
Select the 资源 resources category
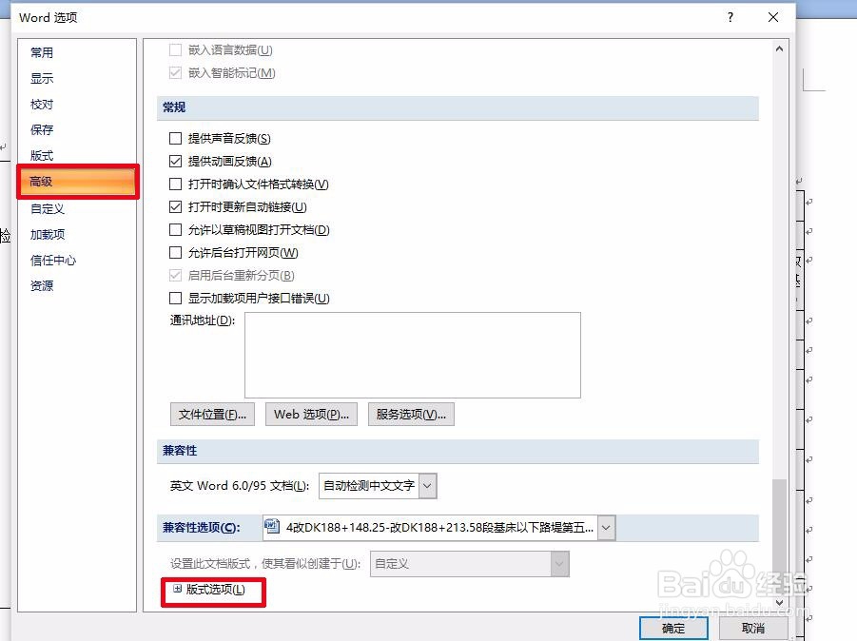(x=42, y=285)
